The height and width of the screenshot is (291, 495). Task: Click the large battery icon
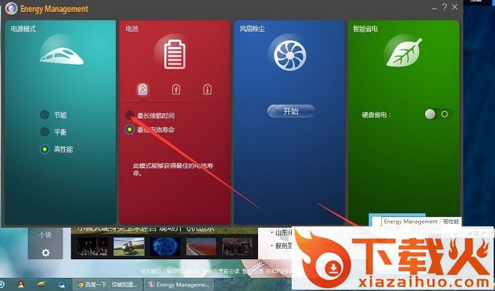176,53
